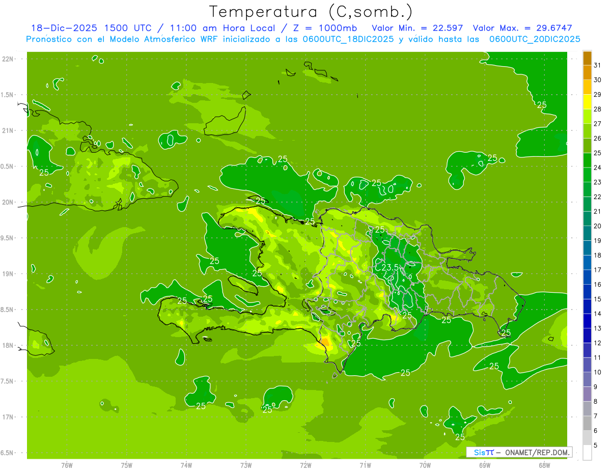Pick the dark blue swatch between 13 and 14
This screenshot has height=472, width=611.
tap(587, 321)
